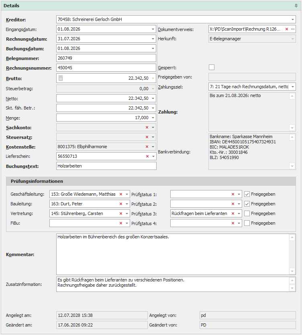Clear Prüfstatus 2 with red X
The width and height of the screenshot is (302, 335).
pos(233,204)
